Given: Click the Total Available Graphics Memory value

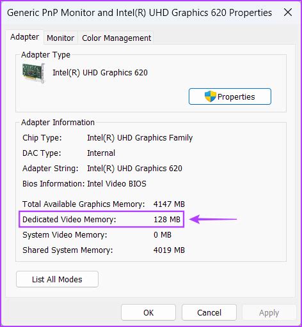Looking at the screenshot, I should (169, 204).
